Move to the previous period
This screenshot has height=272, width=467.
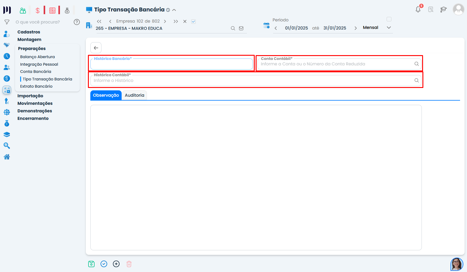click(x=276, y=28)
